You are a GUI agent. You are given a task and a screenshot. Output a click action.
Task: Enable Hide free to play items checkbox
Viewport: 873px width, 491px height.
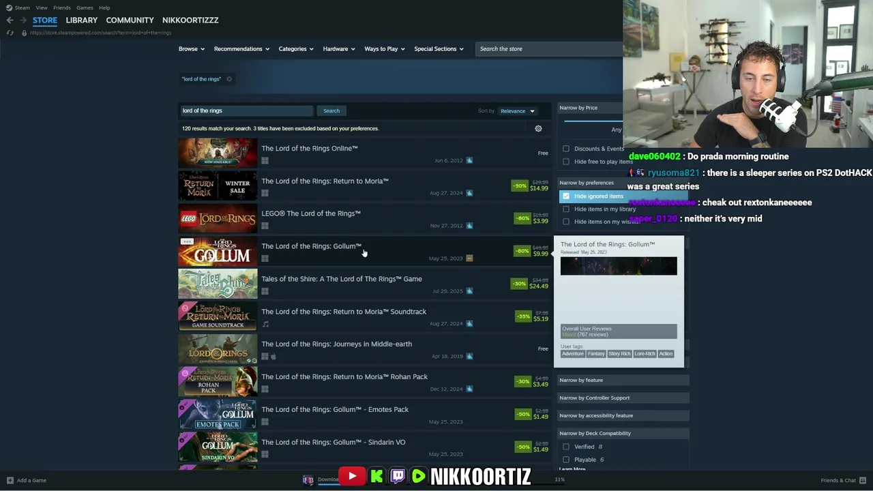click(566, 162)
